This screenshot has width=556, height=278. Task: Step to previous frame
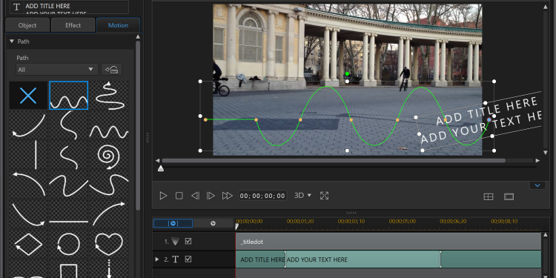[195, 196]
